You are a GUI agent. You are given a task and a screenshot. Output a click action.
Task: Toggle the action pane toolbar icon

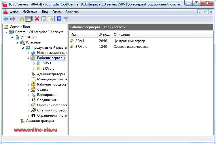pyautogui.click(x=66, y=19)
